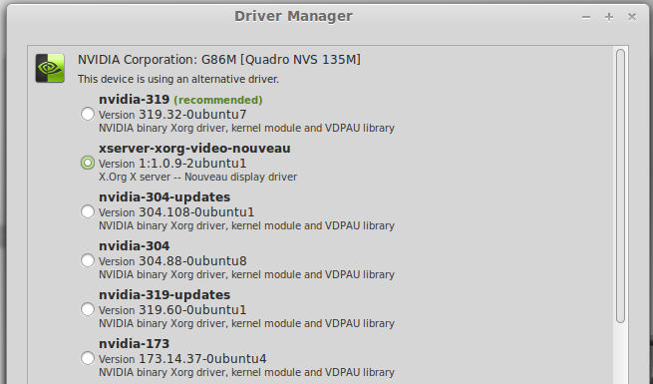Screen dimensions: 653x384
Task: Pick the nvidia-304 radio button
Action: [x=88, y=260]
